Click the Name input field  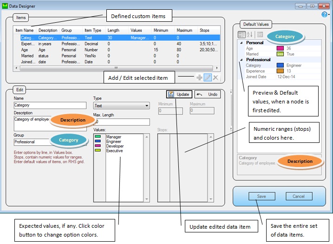coord(50,105)
